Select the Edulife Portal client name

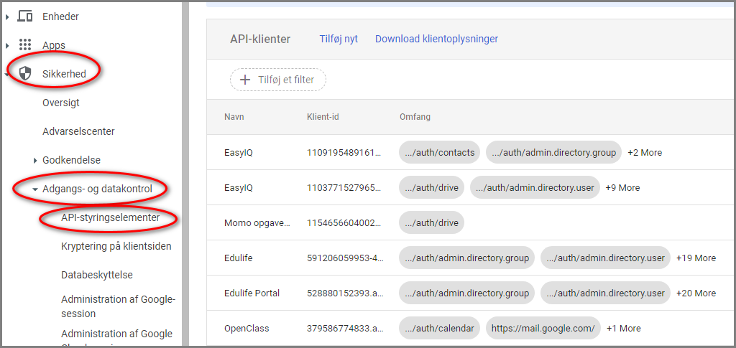[252, 293]
